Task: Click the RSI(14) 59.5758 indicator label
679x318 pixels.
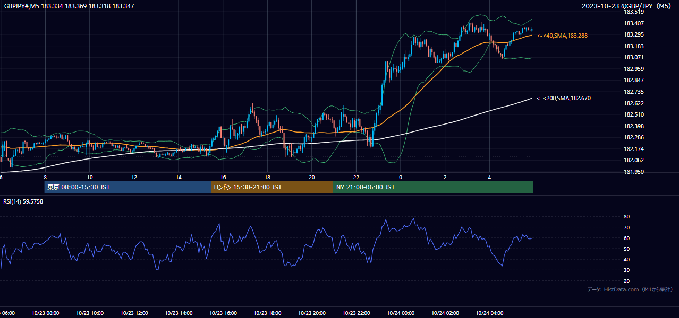Action: pyautogui.click(x=23, y=201)
